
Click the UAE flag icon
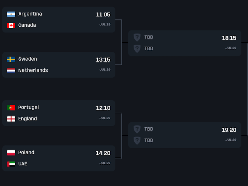click(x=11, y=164)
